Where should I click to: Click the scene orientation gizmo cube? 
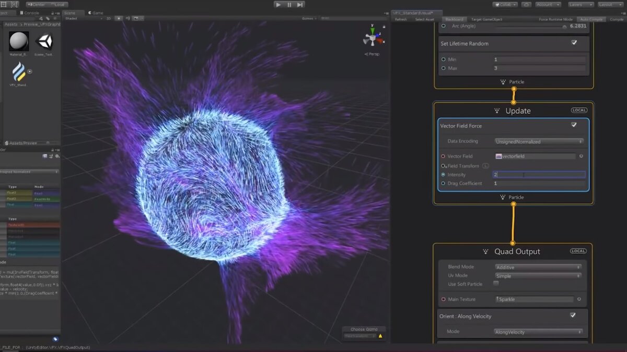coord(372,38)
